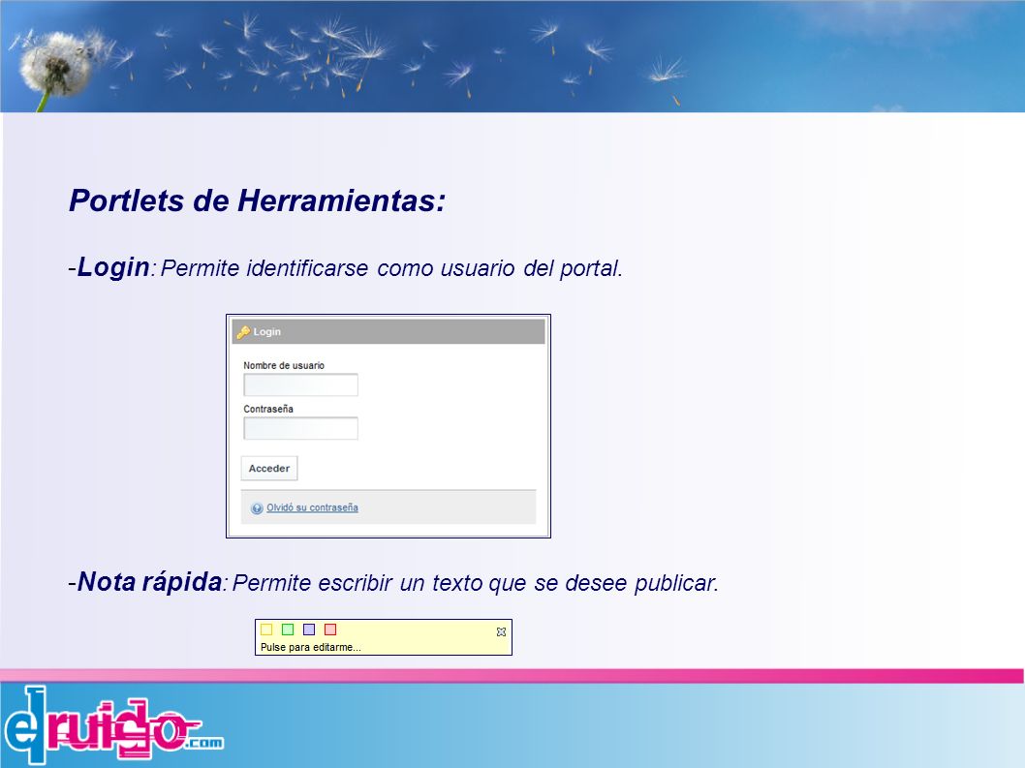Viewport: 1025px width, 768px height.
Task: Click the help icon beside Olvidó su contraseña
Action: pyautogui.click(x=257, y=507)
